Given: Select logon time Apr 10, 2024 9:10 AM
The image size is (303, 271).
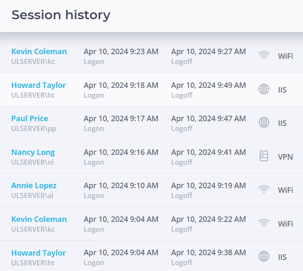Looking at the screenshot, I should coord(121,186).
